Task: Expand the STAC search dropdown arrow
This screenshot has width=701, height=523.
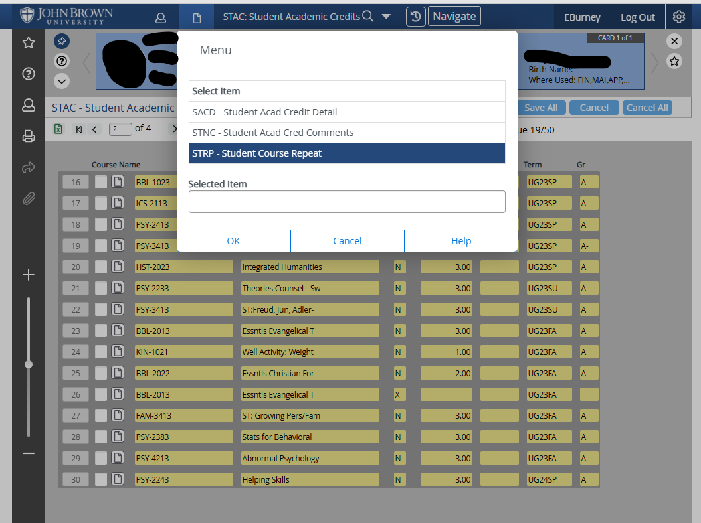Action: click(x=386, y=17)
